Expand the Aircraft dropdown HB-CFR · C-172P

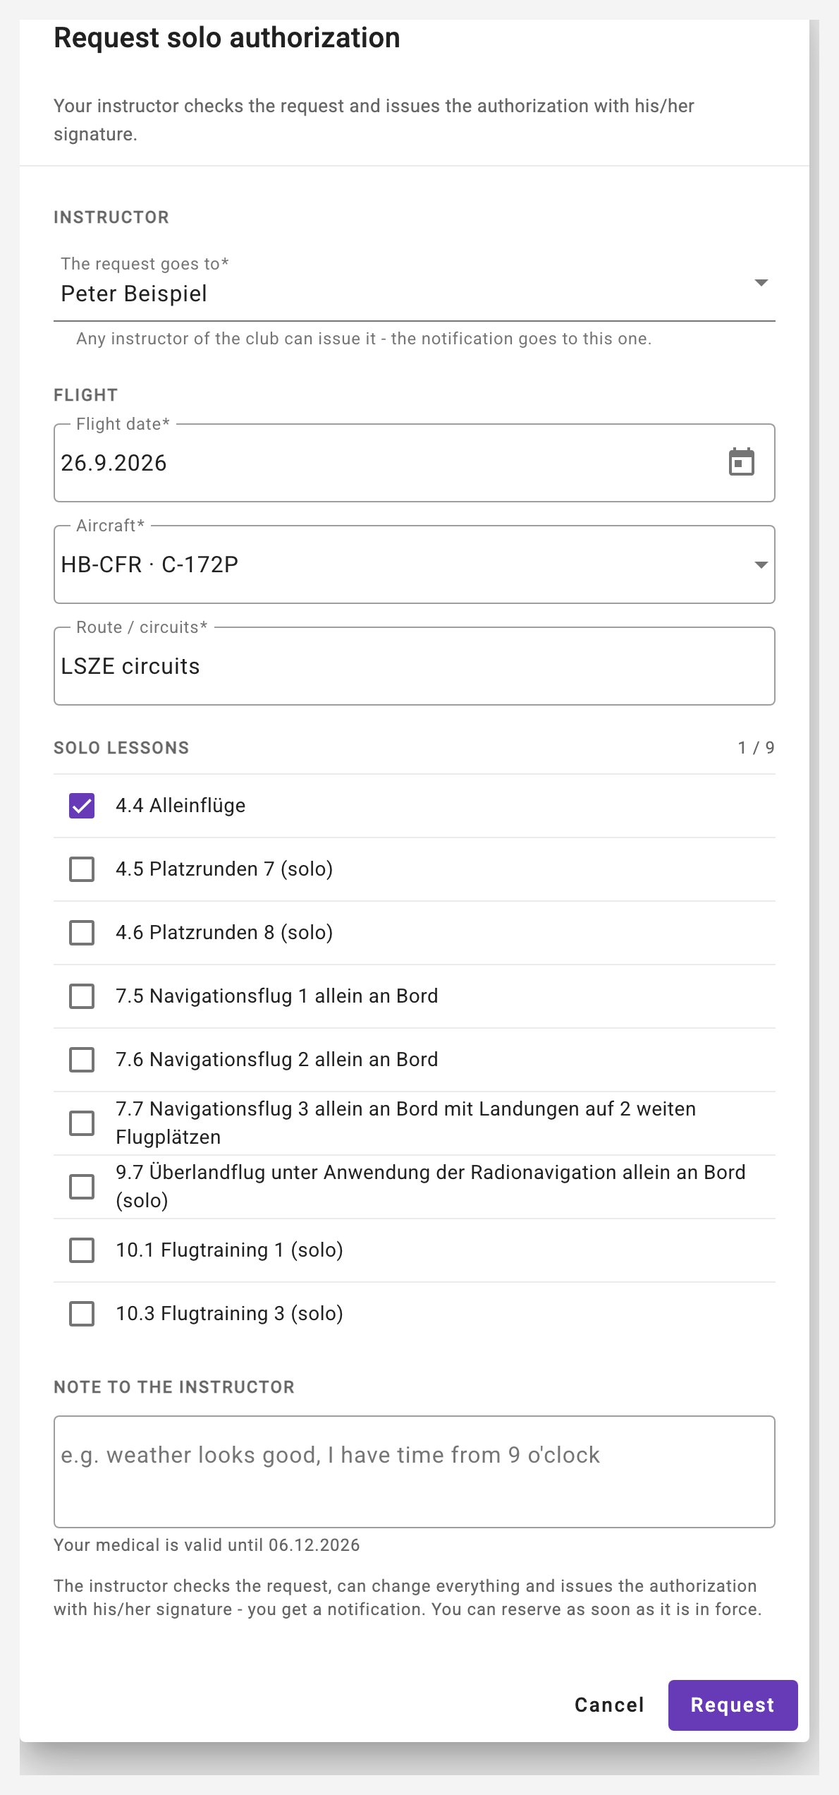pos(415,564)
